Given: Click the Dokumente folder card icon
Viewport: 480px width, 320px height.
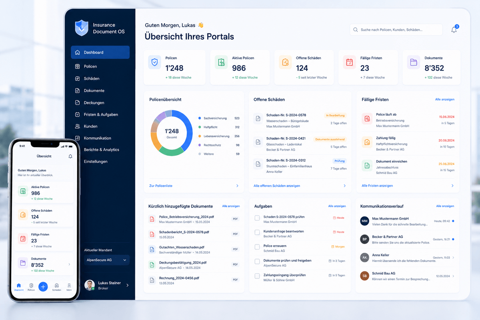Looking at the screenshot, I should click(x=414, y=62).
